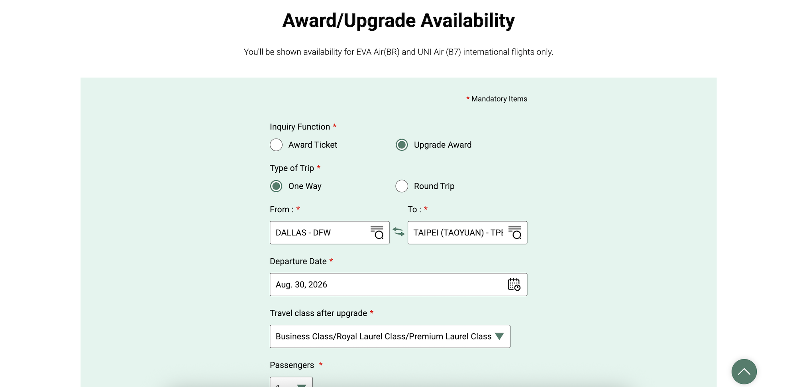Click the scroll-to-top arrow button

pyautogui.click(x=744, y=371)
